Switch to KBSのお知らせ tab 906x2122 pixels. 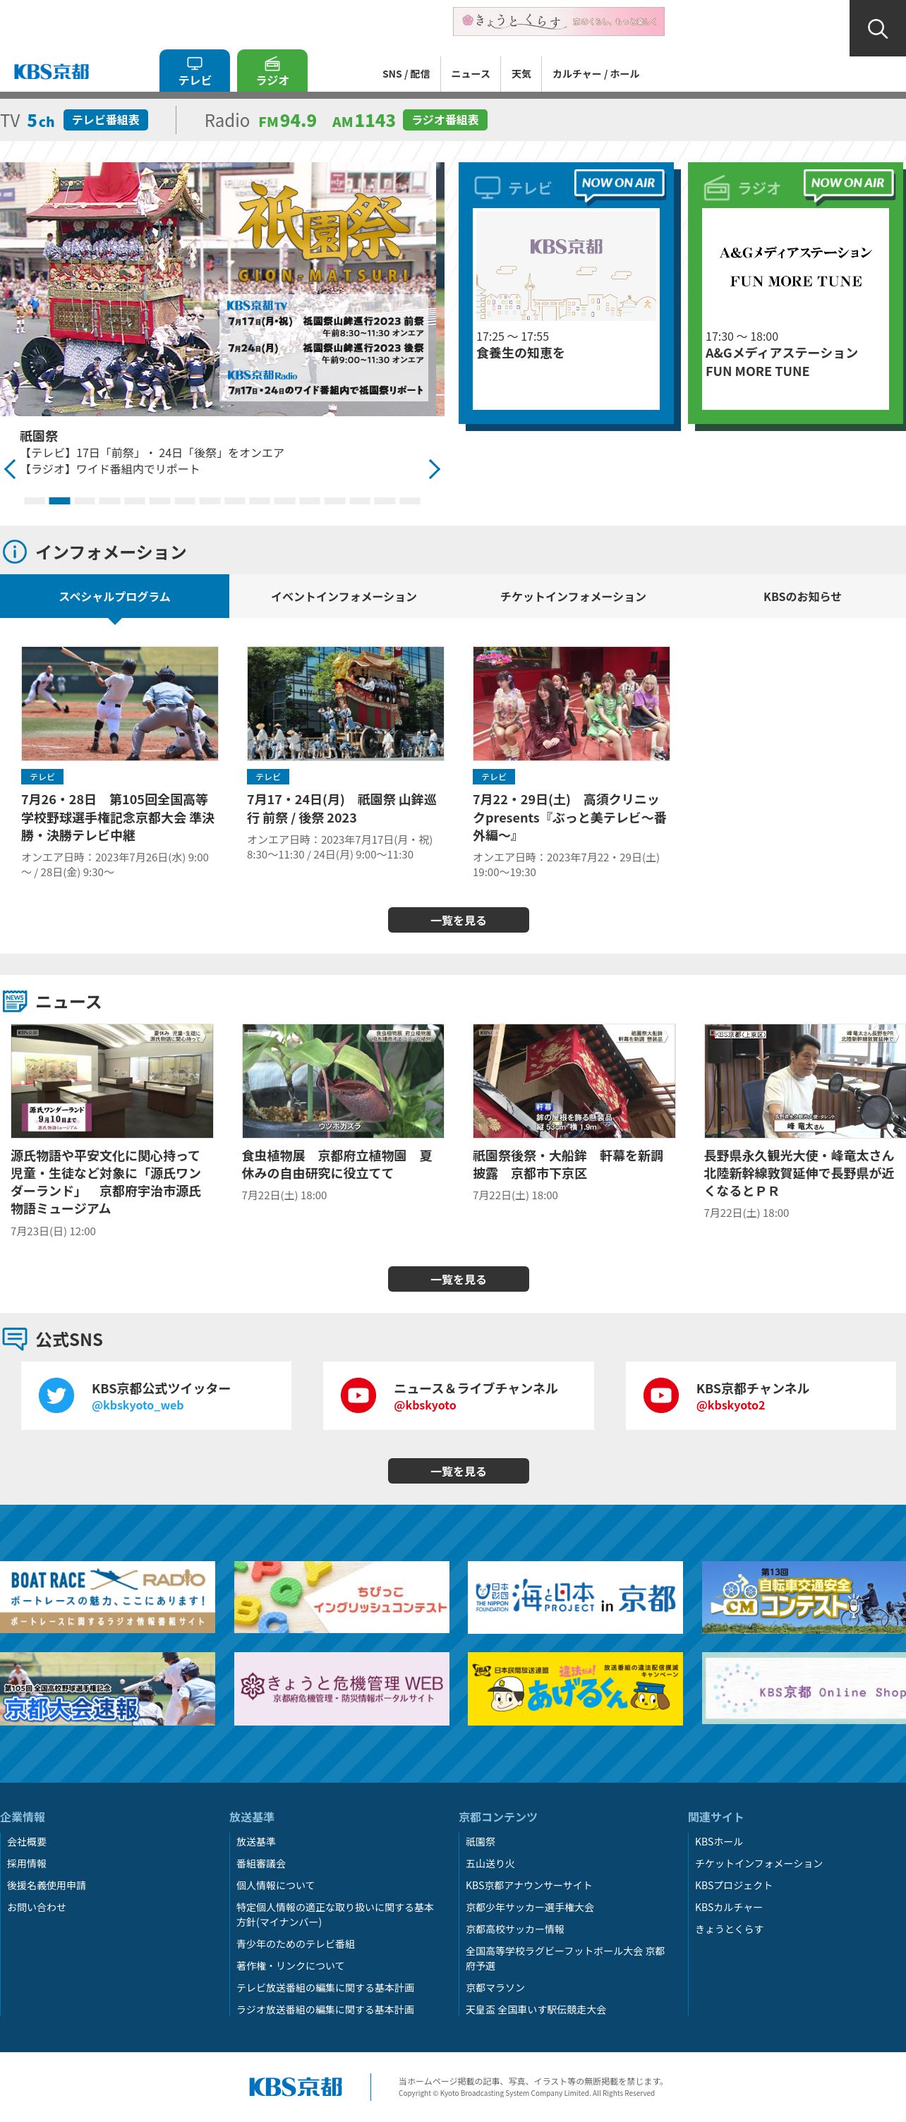[802, 596]
